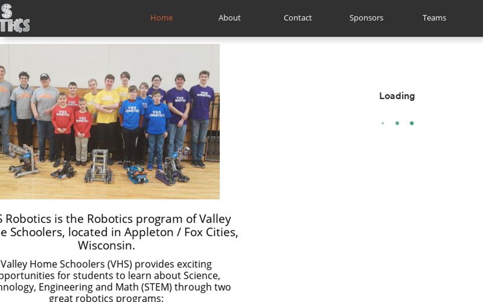This screenshot has height=302, width=483.
Task: Click the team group photo
Action: [x=110, y=121]
